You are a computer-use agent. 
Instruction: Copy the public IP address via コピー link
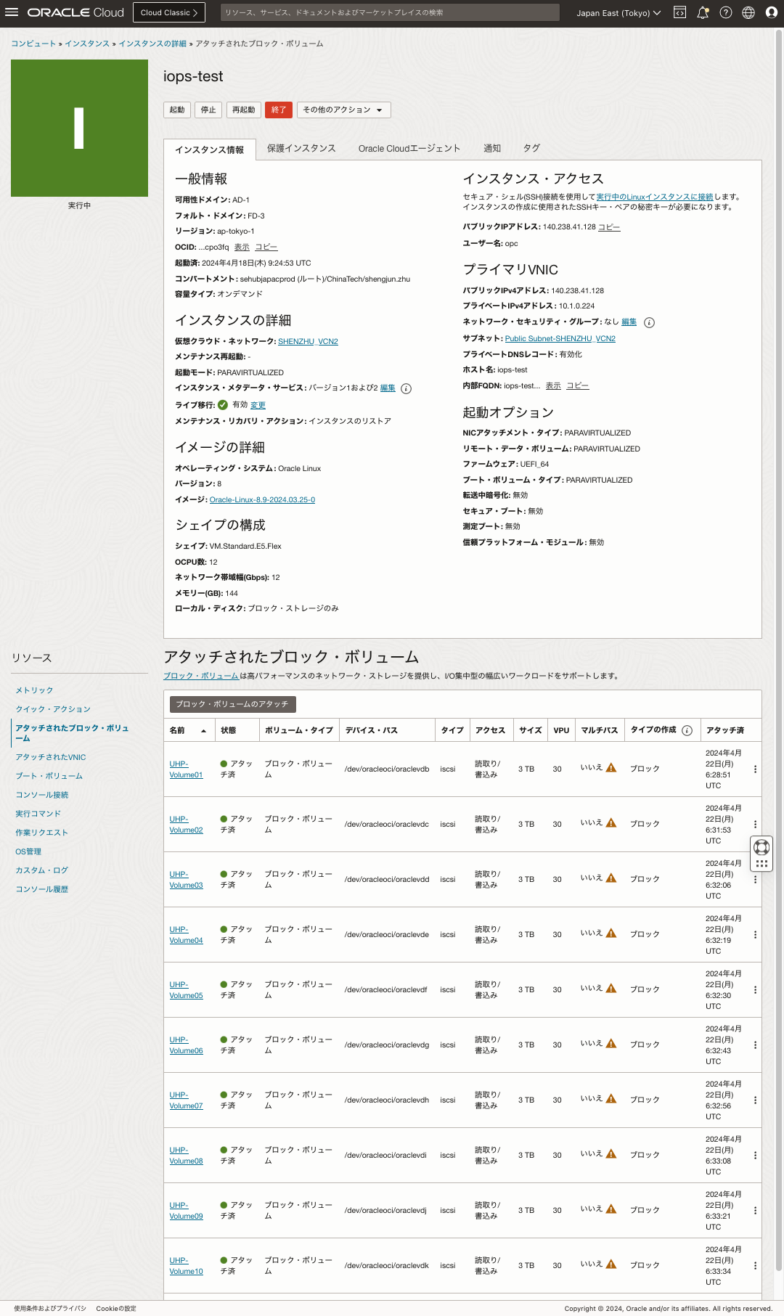(x=609, y=227)
